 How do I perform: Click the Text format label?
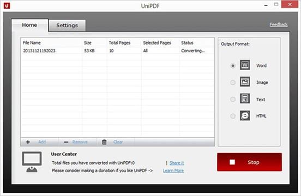point(261,100)
